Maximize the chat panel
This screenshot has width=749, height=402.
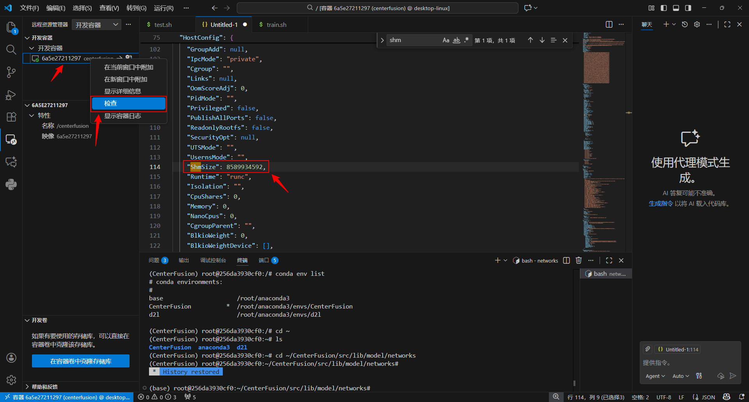coord(727,24)
